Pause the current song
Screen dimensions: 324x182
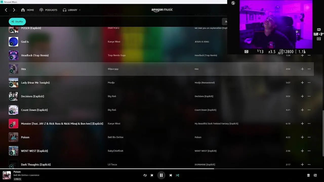point(161,175)
